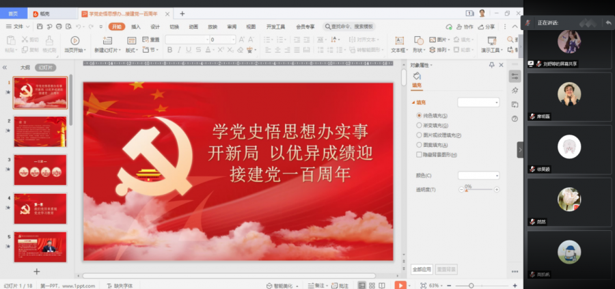Click the Fit slide to window icon
This screenshot has width=615, height=289.
(423, 286)
